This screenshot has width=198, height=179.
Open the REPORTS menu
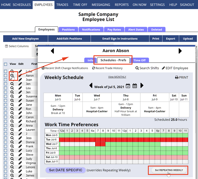tap(122, 5)
